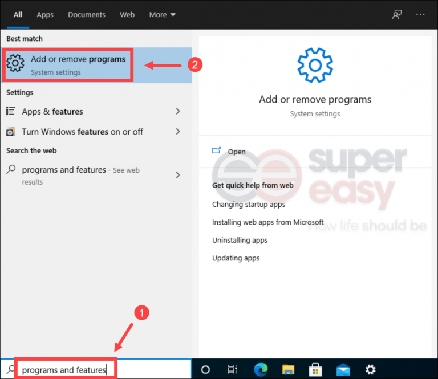Select the Web tab
The height and width of the screenshot is (379, 438).
point(127,14)
